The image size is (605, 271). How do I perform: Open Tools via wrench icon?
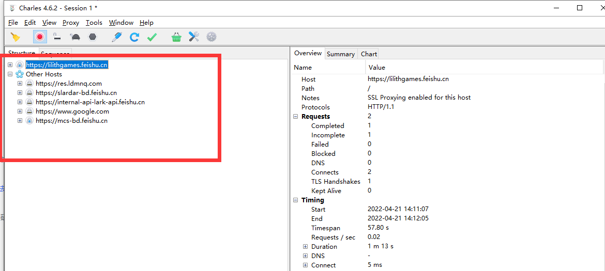click(194, 37)
